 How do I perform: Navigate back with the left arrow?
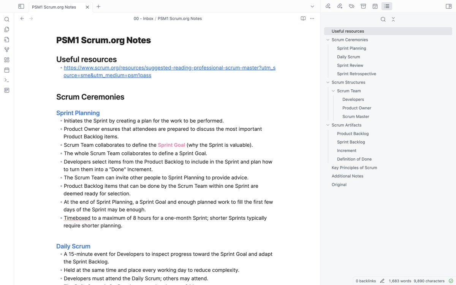[22, 18]
